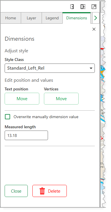
Task: Close the Dimensions panel with X
Action: 94,29
